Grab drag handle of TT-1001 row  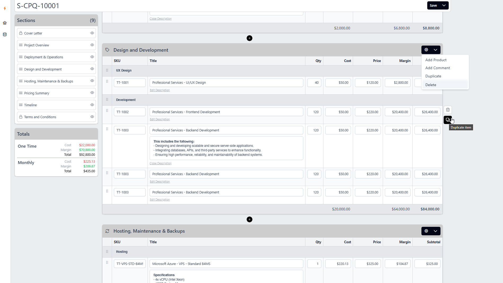click(107, 82)
